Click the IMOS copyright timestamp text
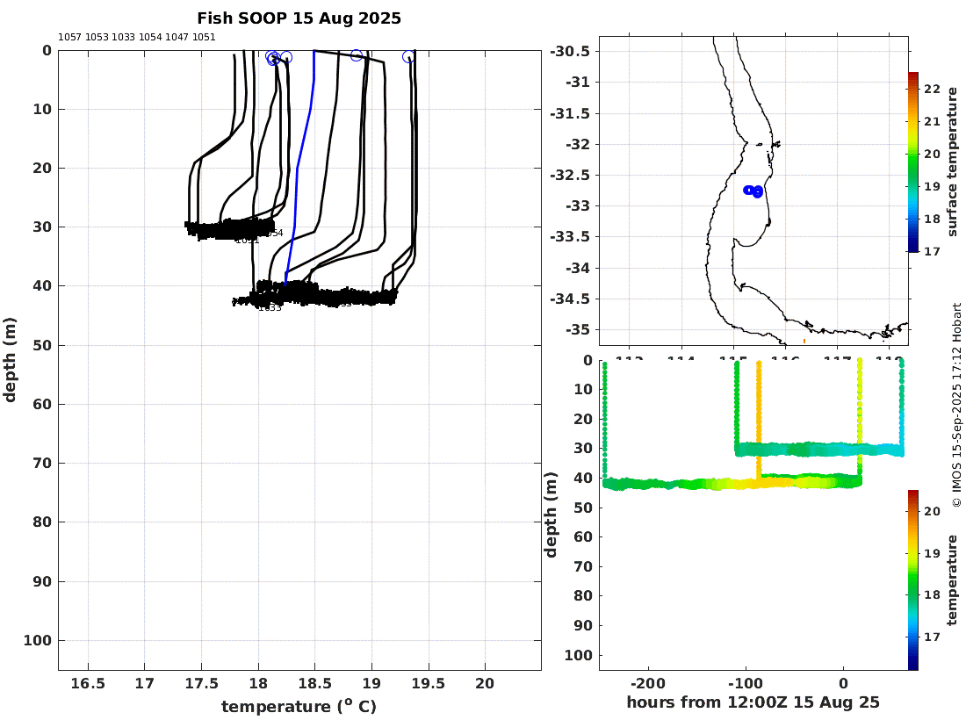The width and height of the screenshot is (966, 720). pyautogui.click(x=956, y=405)
